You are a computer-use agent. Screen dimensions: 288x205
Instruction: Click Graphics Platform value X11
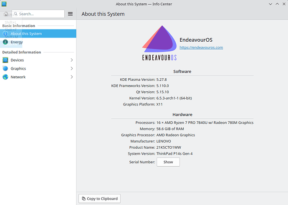point(159,104)
